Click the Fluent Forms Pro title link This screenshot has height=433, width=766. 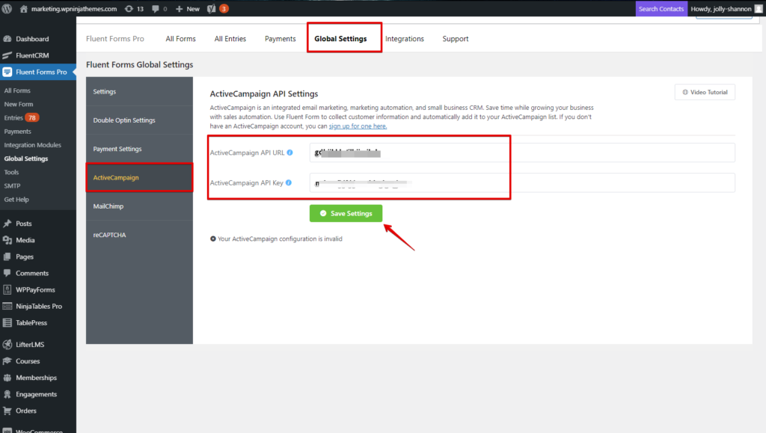115,39
